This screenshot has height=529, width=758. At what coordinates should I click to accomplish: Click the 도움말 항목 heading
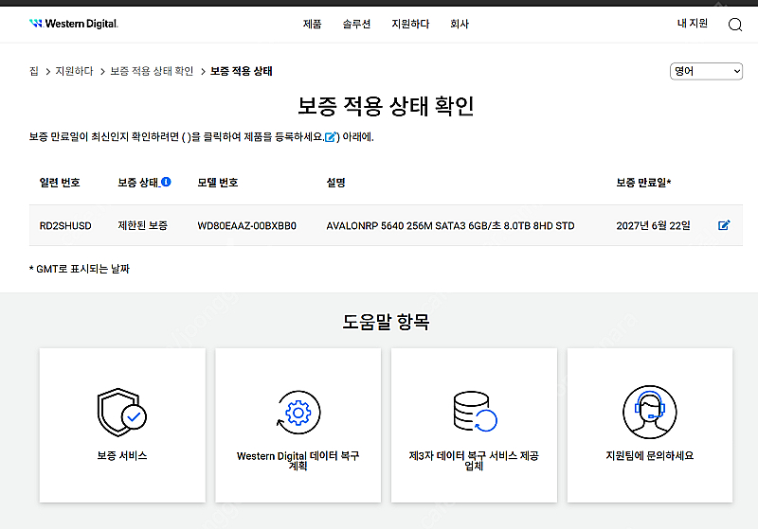click(x=386, y=322)
